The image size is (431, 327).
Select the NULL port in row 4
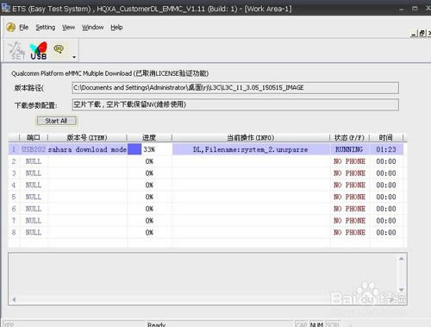[x=34, y=185]
